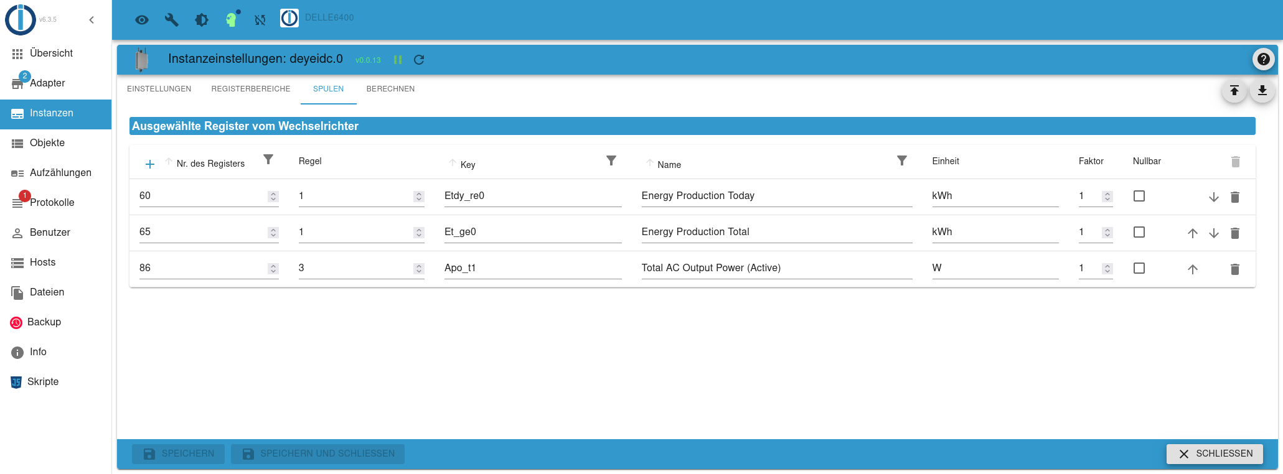Viewport: 1283px width, 474px height.
Task: Open Hosts in the sidebar
Action: [56, 263]
